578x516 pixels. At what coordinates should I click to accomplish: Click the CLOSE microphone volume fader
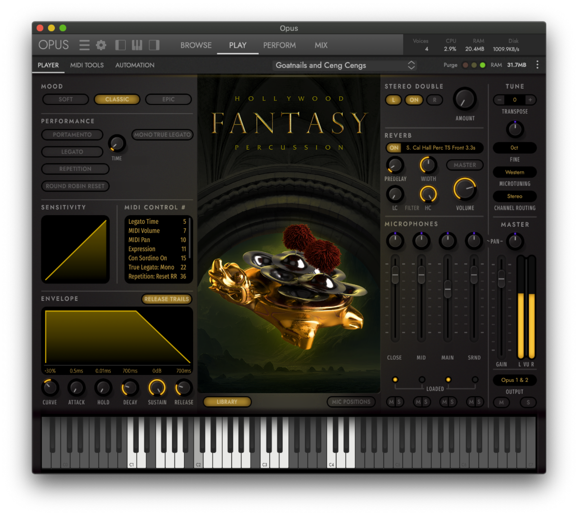pos(395,275)
